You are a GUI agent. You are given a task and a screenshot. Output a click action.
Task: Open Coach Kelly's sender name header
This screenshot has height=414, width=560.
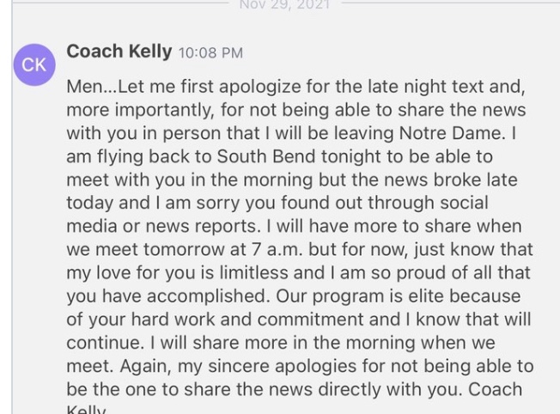119,52
